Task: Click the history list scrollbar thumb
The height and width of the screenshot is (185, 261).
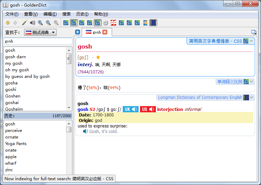Action: click(69, 130)
